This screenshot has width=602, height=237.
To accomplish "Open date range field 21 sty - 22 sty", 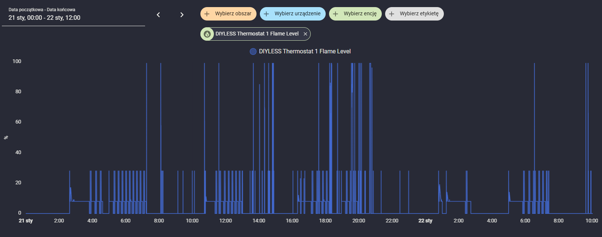I will (x=73, y=14).
